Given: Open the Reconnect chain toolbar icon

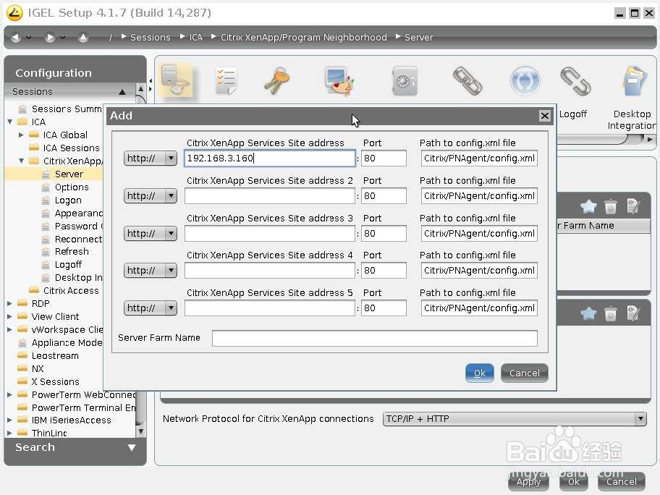Looking at the screenshot, I should 467,81.
